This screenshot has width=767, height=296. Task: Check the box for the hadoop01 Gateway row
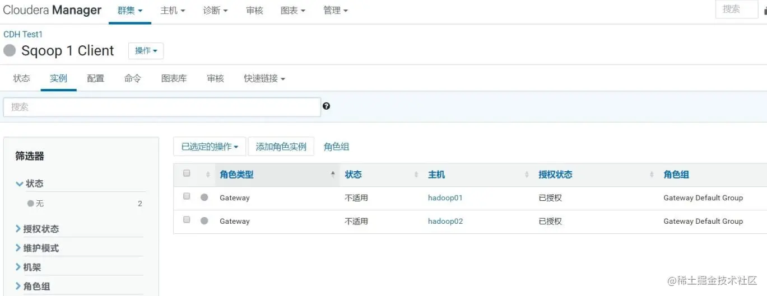pos(187,196)
